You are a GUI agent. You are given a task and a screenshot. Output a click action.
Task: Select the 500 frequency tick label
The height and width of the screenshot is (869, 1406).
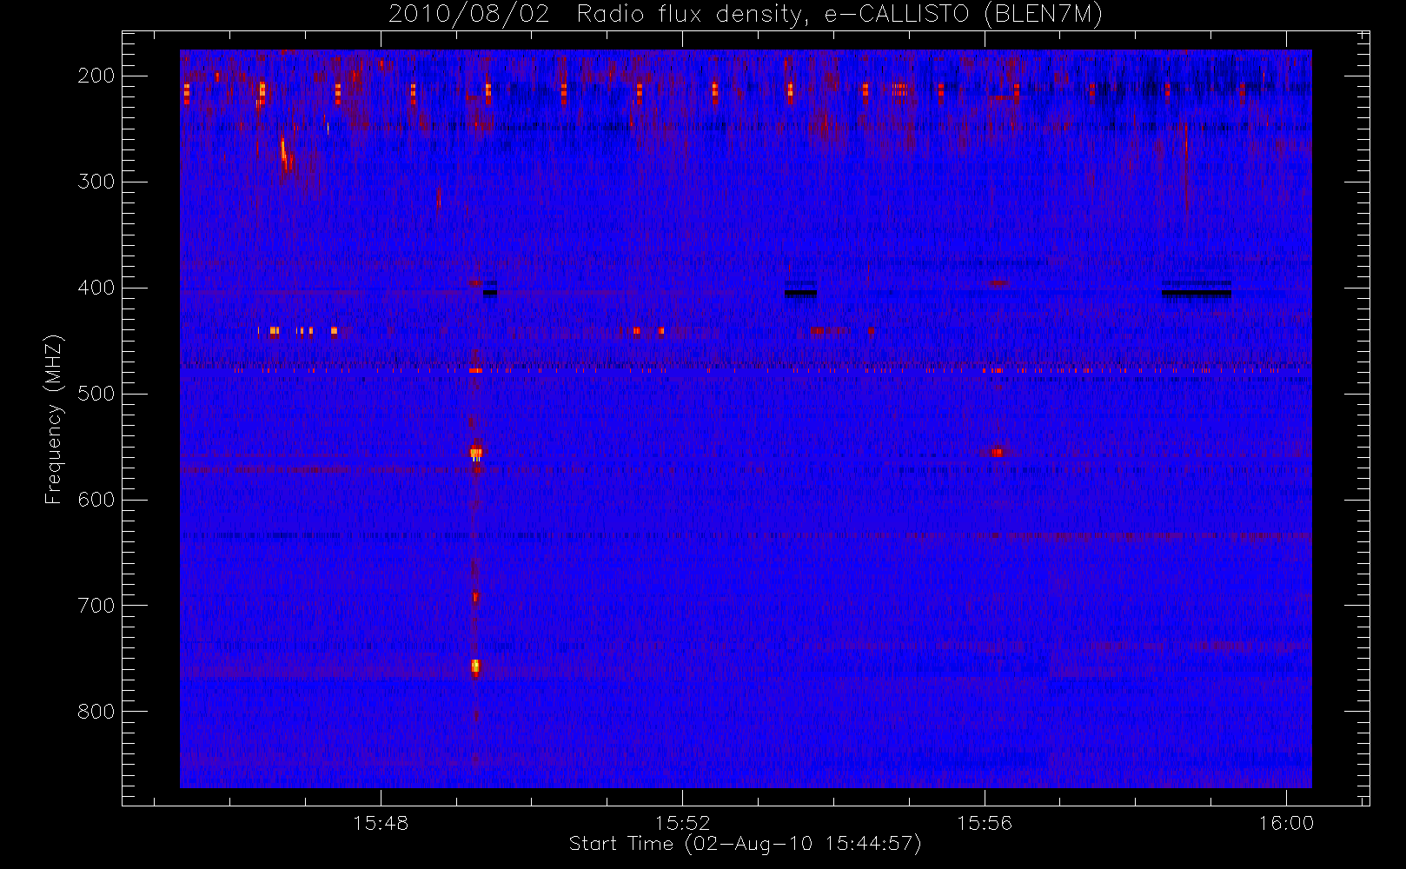click(96, 394)
